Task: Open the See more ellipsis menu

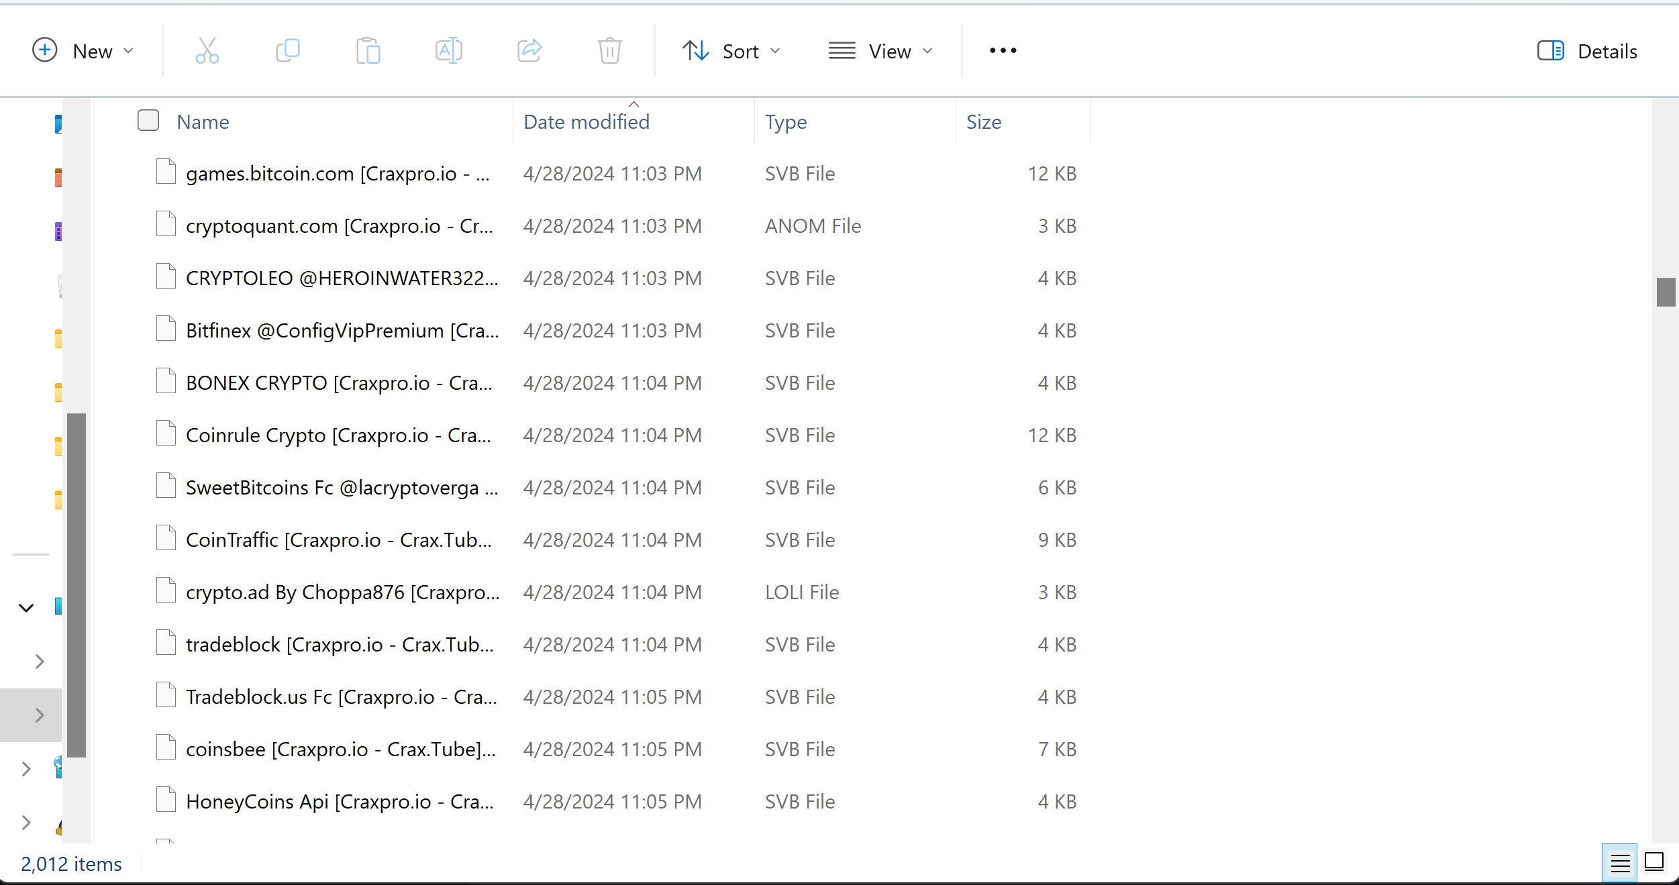Action: pyautogui.click(x=1003, y=51)
